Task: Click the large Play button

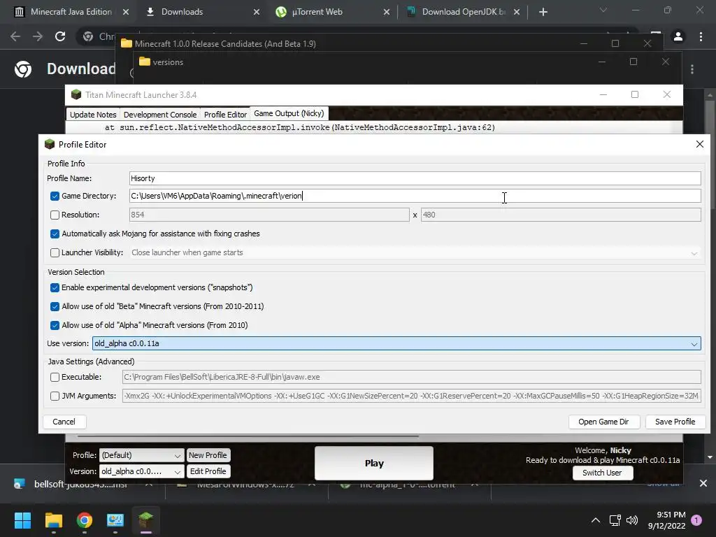Action: pos(374,463)
